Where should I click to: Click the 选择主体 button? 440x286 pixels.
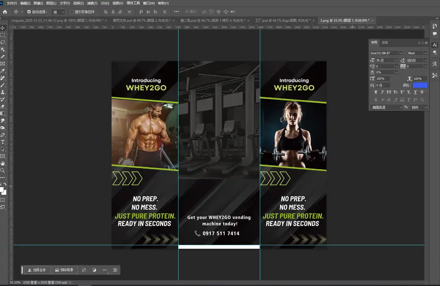click(37, 270)
